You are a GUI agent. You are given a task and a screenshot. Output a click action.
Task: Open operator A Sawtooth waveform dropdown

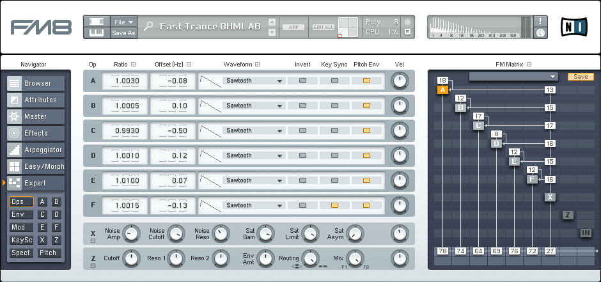254,81
